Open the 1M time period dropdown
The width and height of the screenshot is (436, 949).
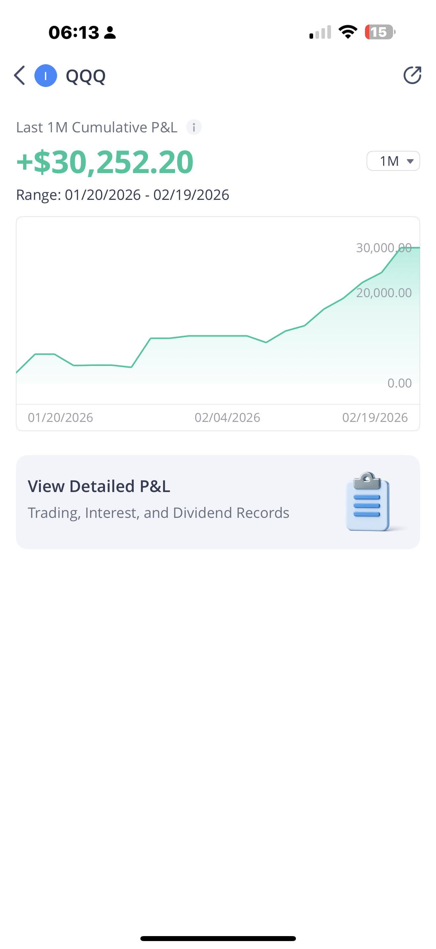point(393,161)
